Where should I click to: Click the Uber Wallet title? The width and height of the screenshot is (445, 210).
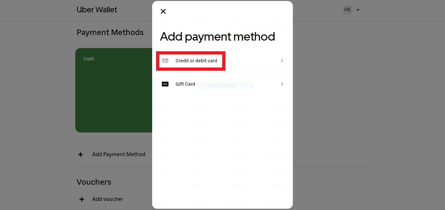[97, 10]
